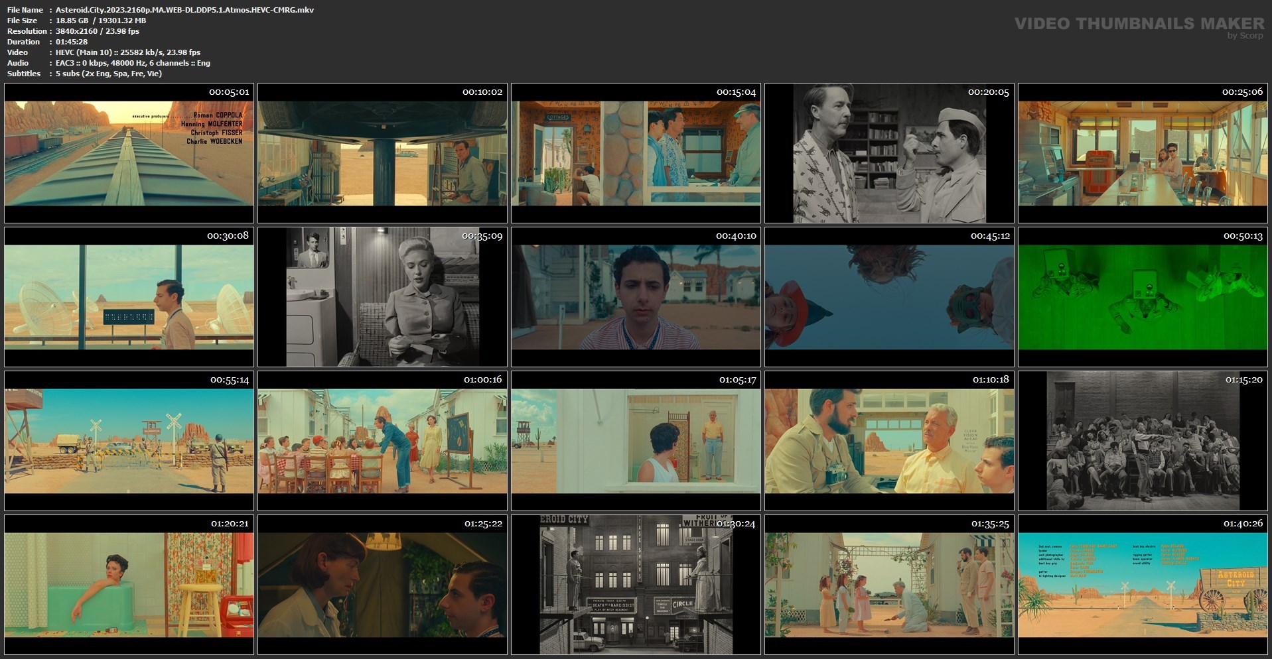Open the thumbnail at 00:10:02
This screenshot has height=659, width=1272.
tap(382, 153)
